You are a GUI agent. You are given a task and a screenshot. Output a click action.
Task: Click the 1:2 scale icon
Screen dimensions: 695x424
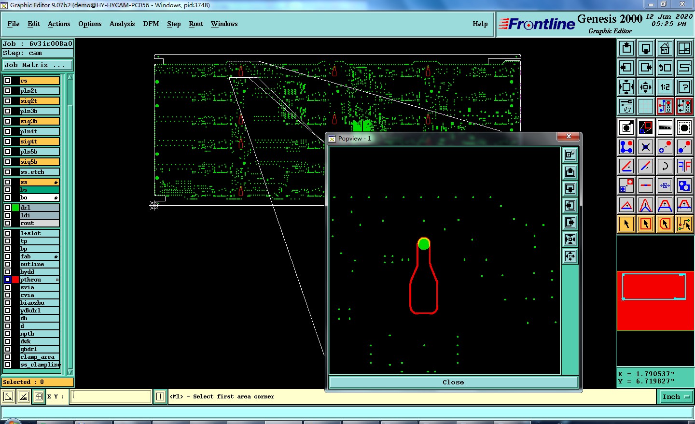(x=665, y=87)
